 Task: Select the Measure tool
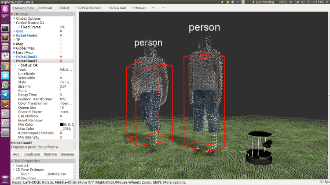139,8
